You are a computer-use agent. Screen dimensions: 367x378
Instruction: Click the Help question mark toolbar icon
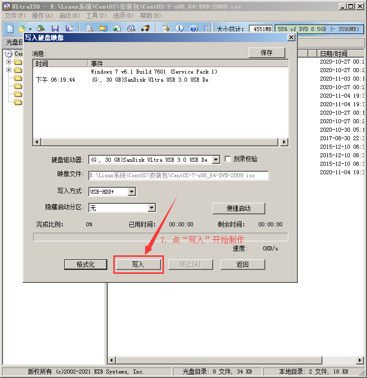(192, 29)
